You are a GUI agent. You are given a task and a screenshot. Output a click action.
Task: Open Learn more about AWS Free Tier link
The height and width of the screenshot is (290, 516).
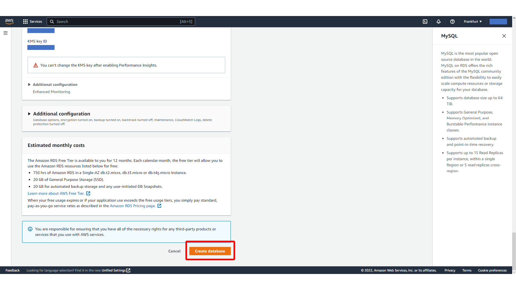56,193
